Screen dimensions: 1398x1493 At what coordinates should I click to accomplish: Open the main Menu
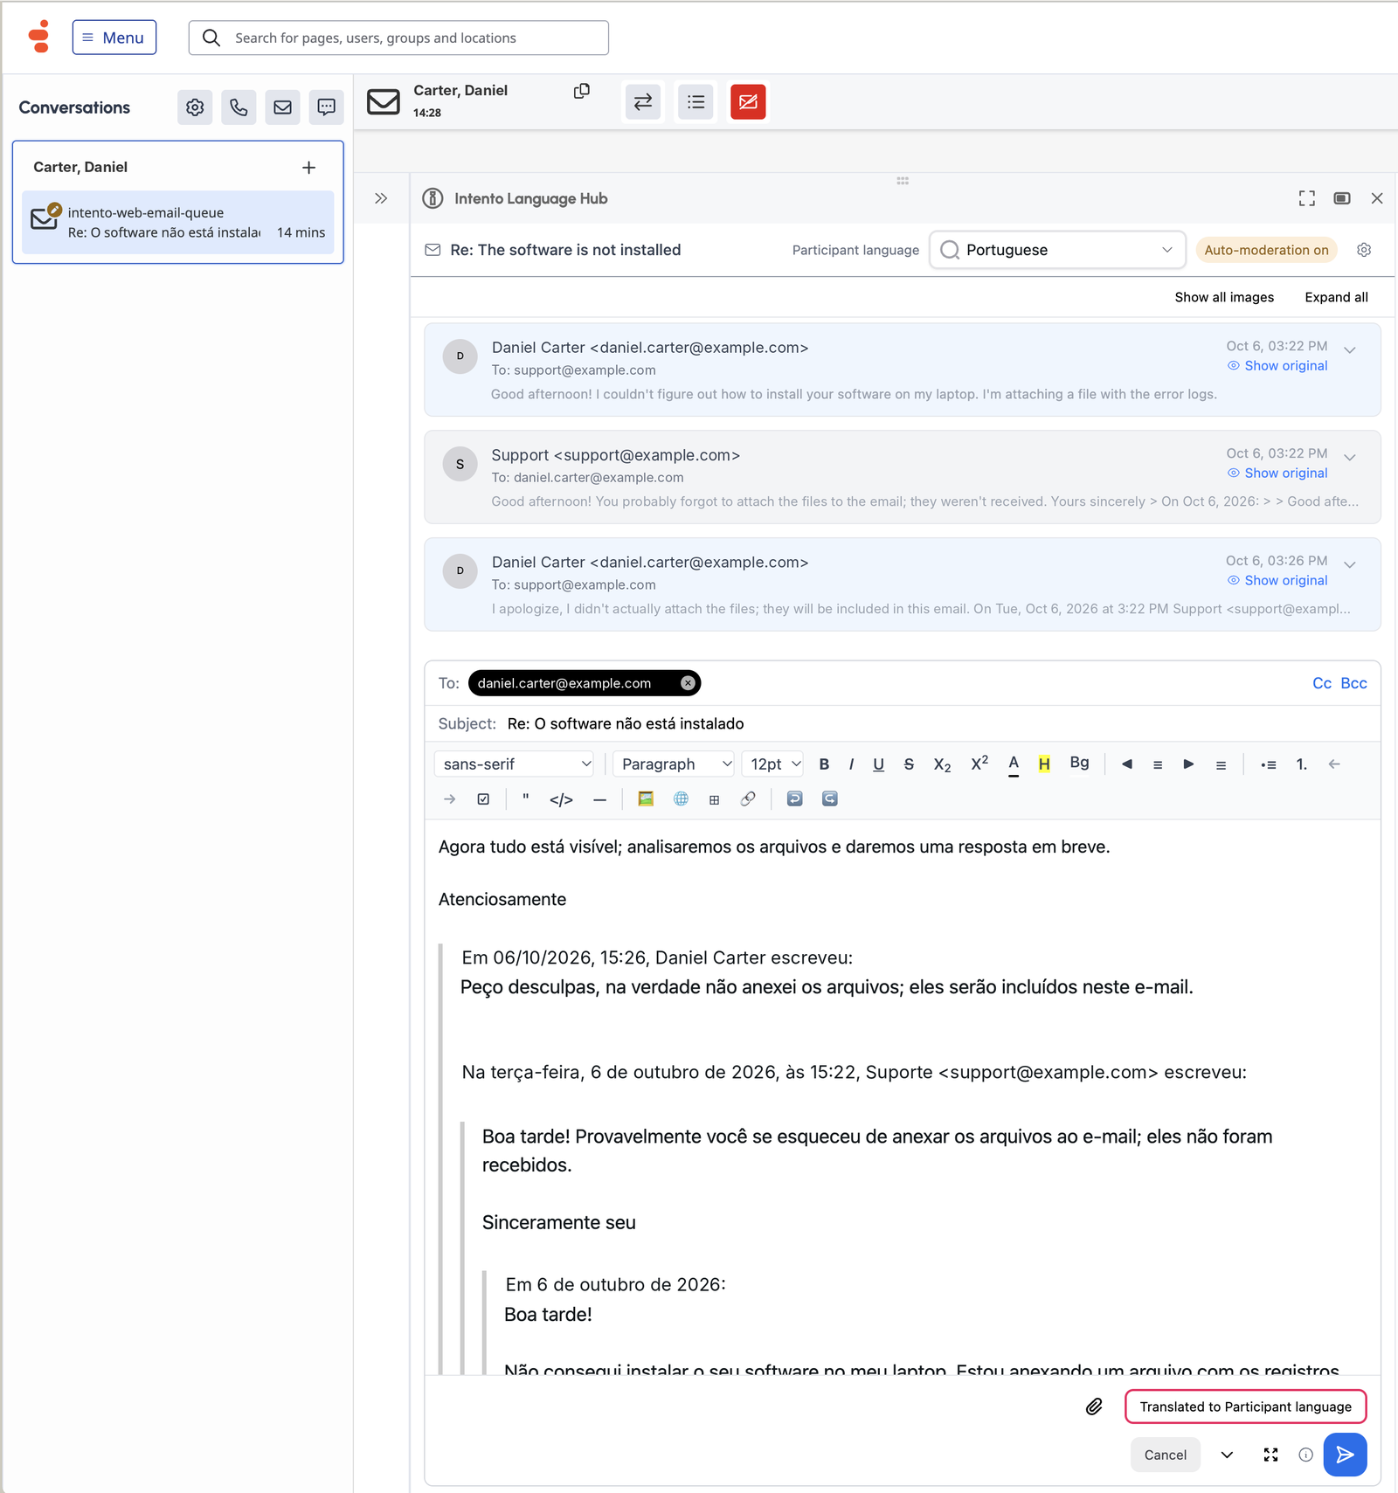tap(114, 38)
